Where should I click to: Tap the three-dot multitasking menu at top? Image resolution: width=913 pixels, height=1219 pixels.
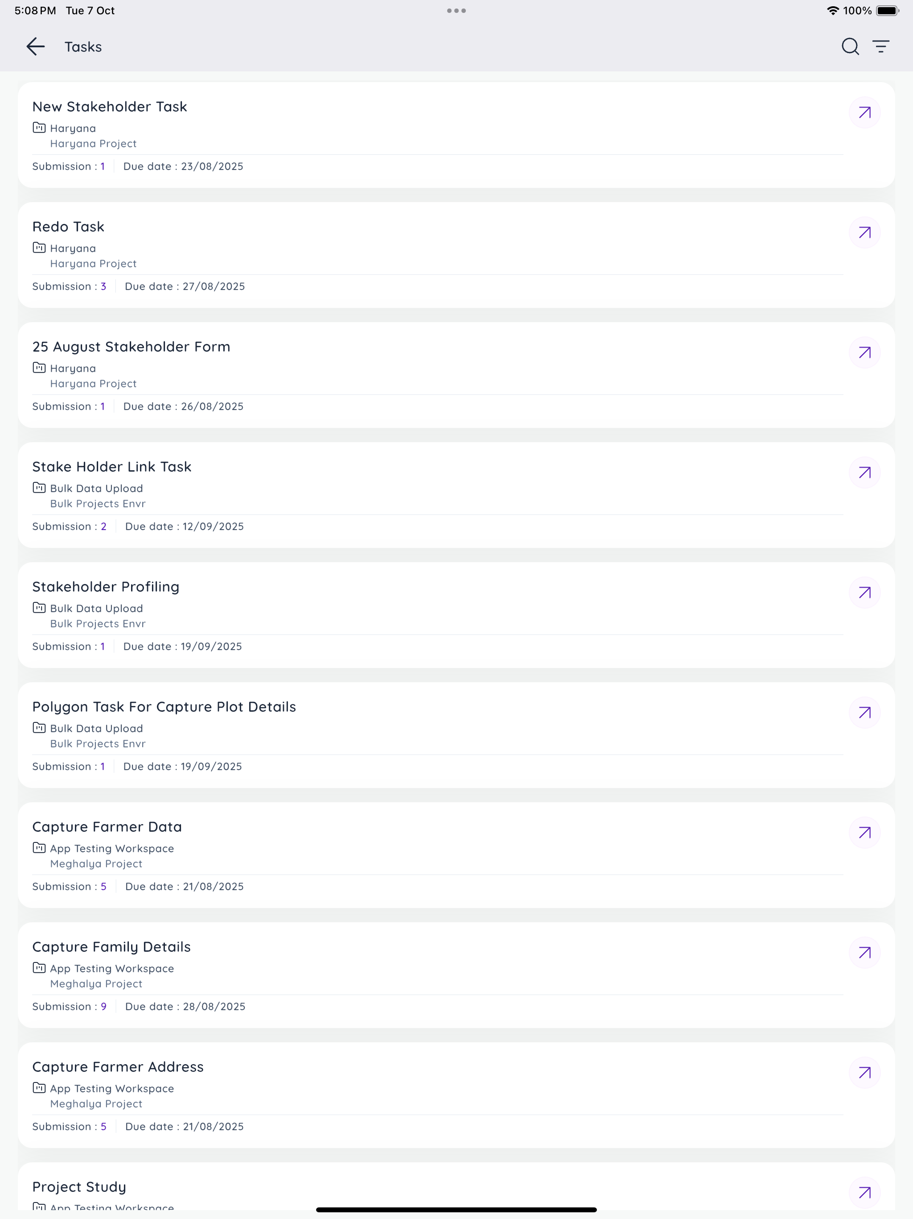point(456,10)
